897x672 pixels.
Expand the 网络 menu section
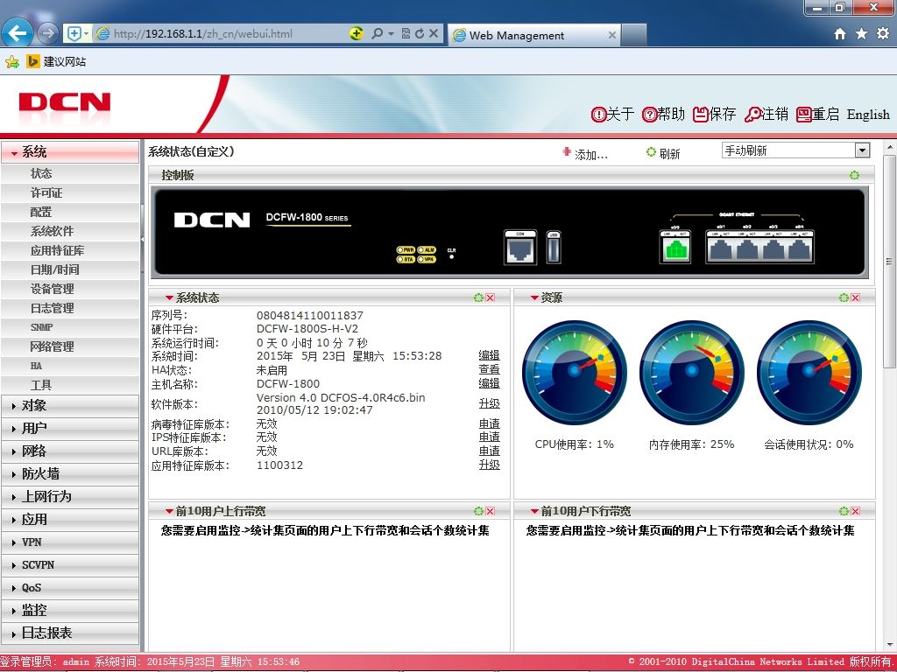[70, 451]
